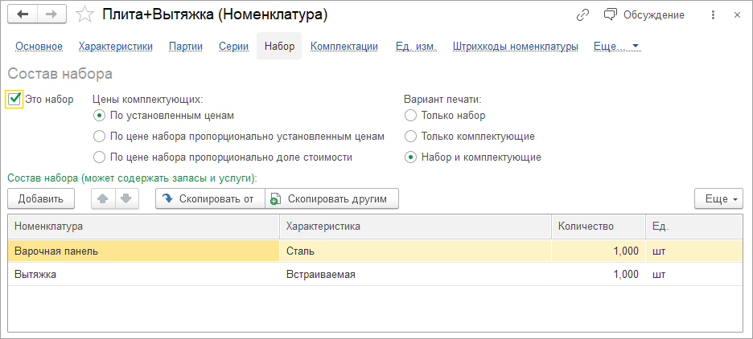Click Скопировать от button

pos(210,198)
